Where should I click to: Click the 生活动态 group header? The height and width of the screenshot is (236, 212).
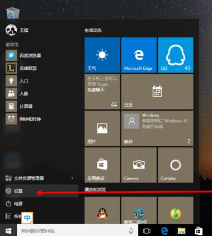(x=93, y=30)
